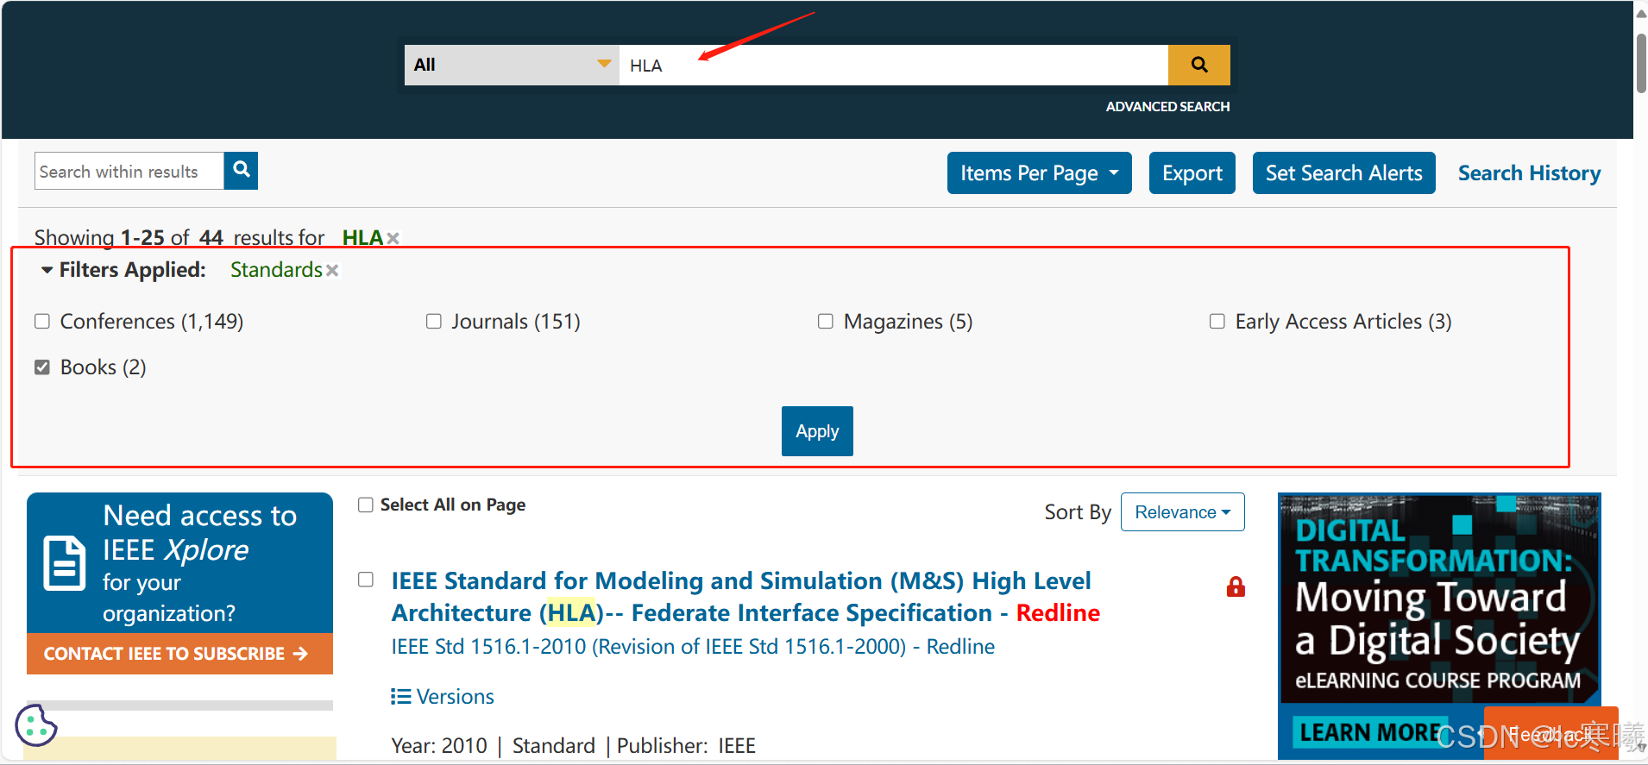Image resolution: width=1648 pixels, height=765 pixels.
Task: Click the Search within results field
Action: (129, 171)
